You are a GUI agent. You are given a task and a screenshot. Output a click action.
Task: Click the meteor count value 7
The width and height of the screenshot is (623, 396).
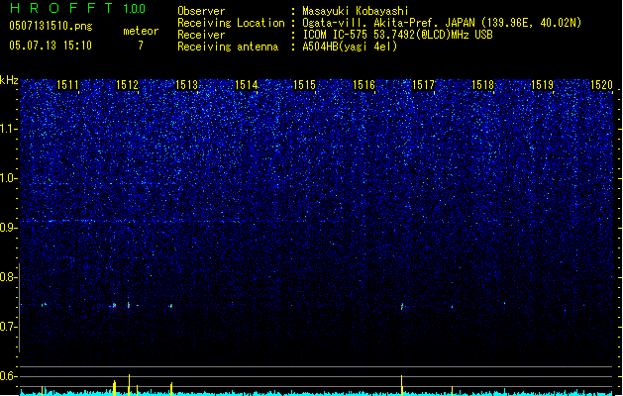[141, 46]
